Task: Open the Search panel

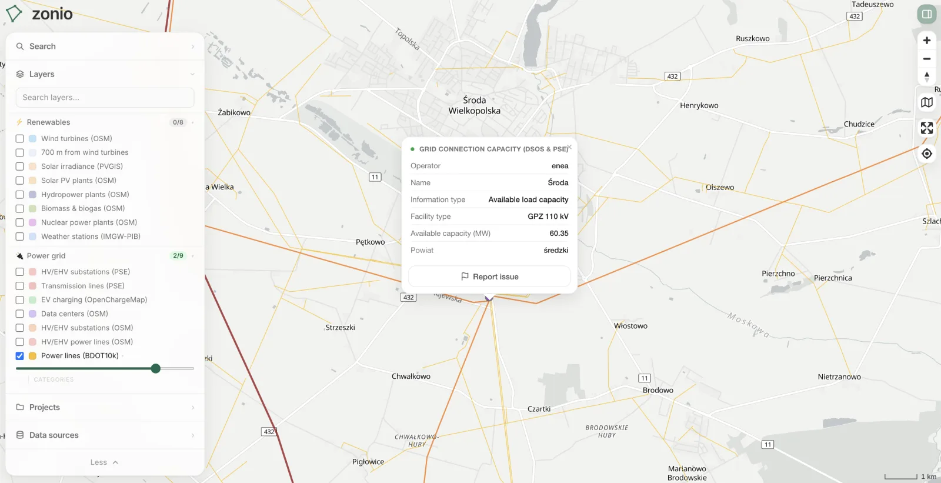Action: tap(105, 46)
